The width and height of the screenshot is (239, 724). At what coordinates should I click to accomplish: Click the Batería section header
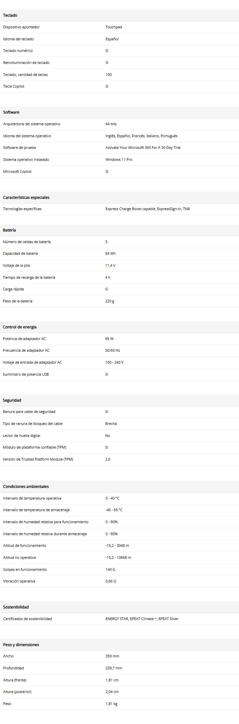[x=9, y=230]
